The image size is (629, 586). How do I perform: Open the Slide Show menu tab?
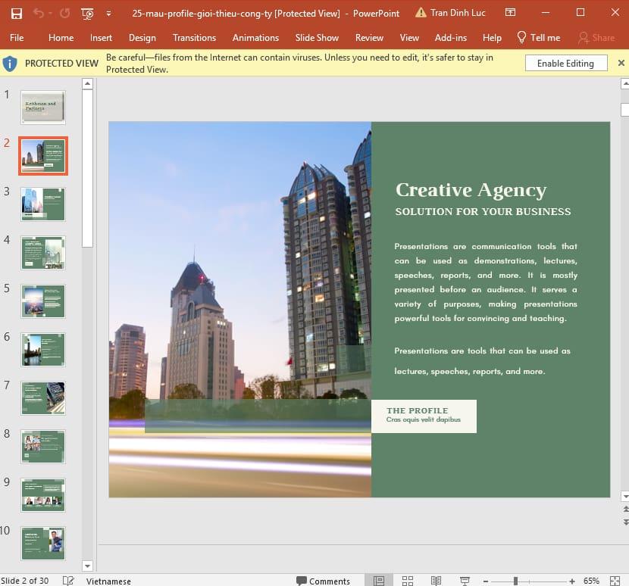(317, 37)
